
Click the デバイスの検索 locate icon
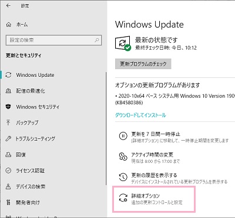(8, 186)
